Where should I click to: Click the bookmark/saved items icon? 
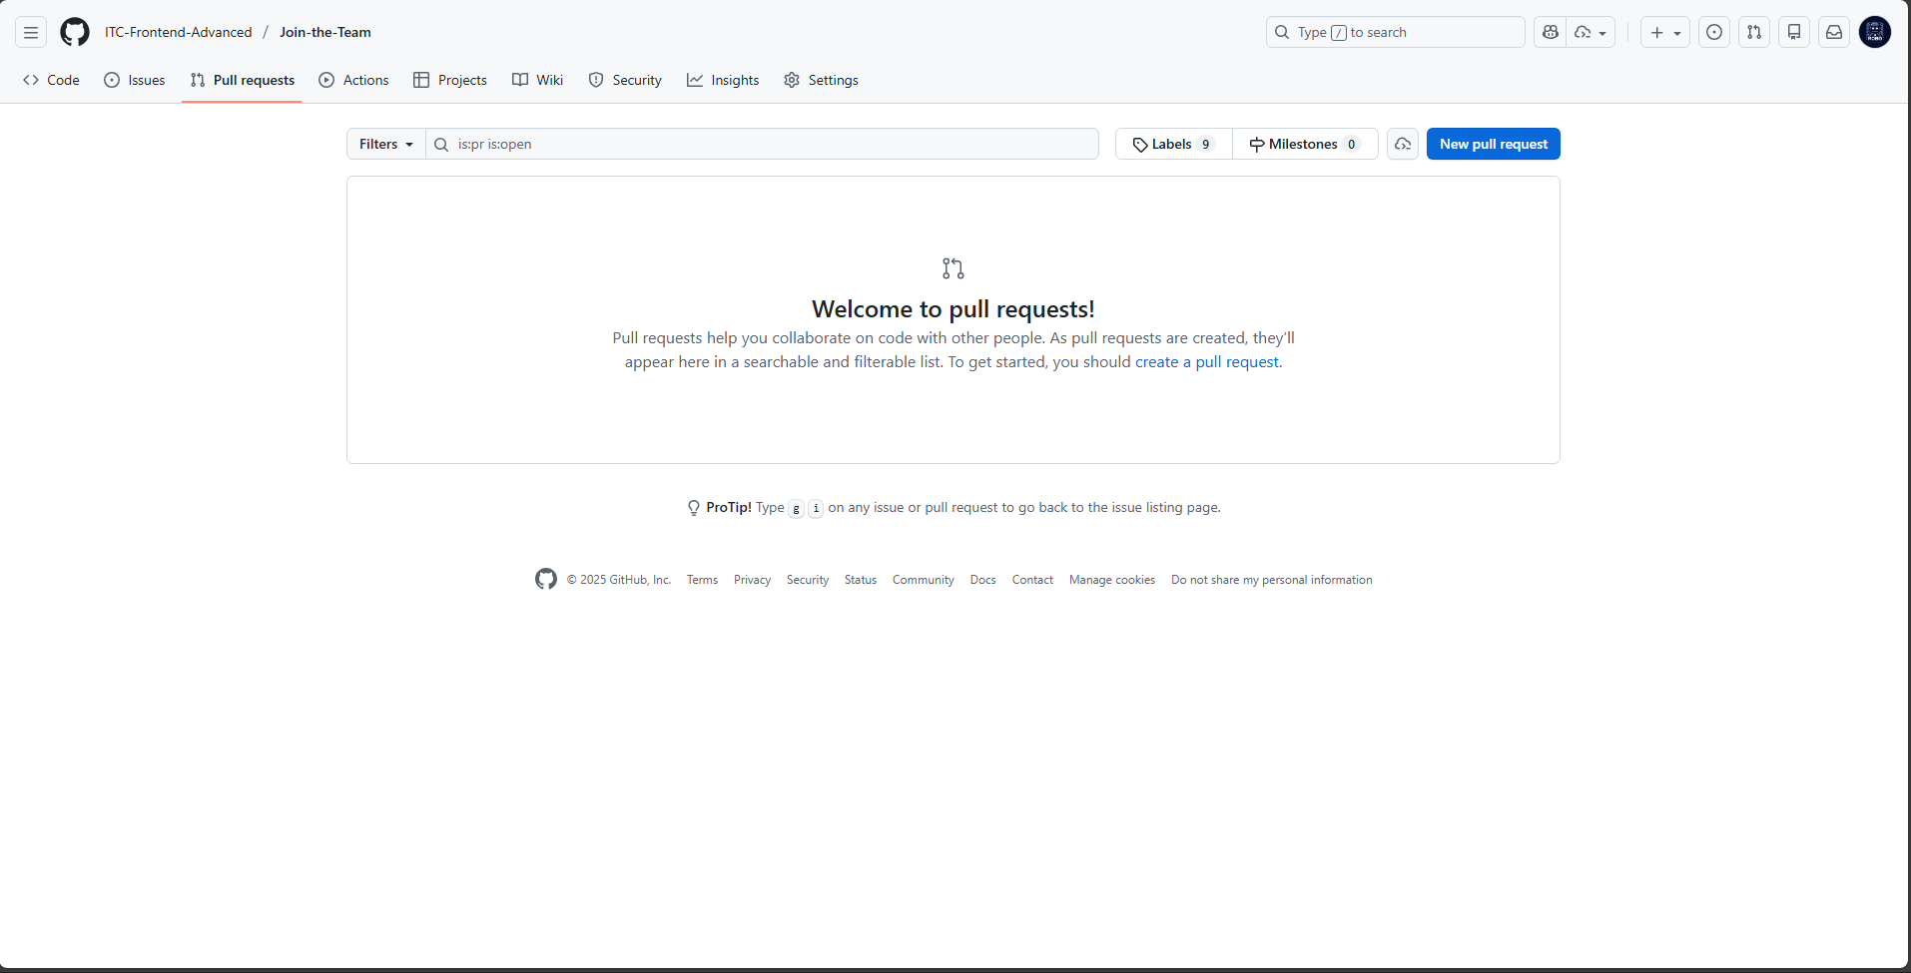pyautogui.click(x=1794, y=32)
